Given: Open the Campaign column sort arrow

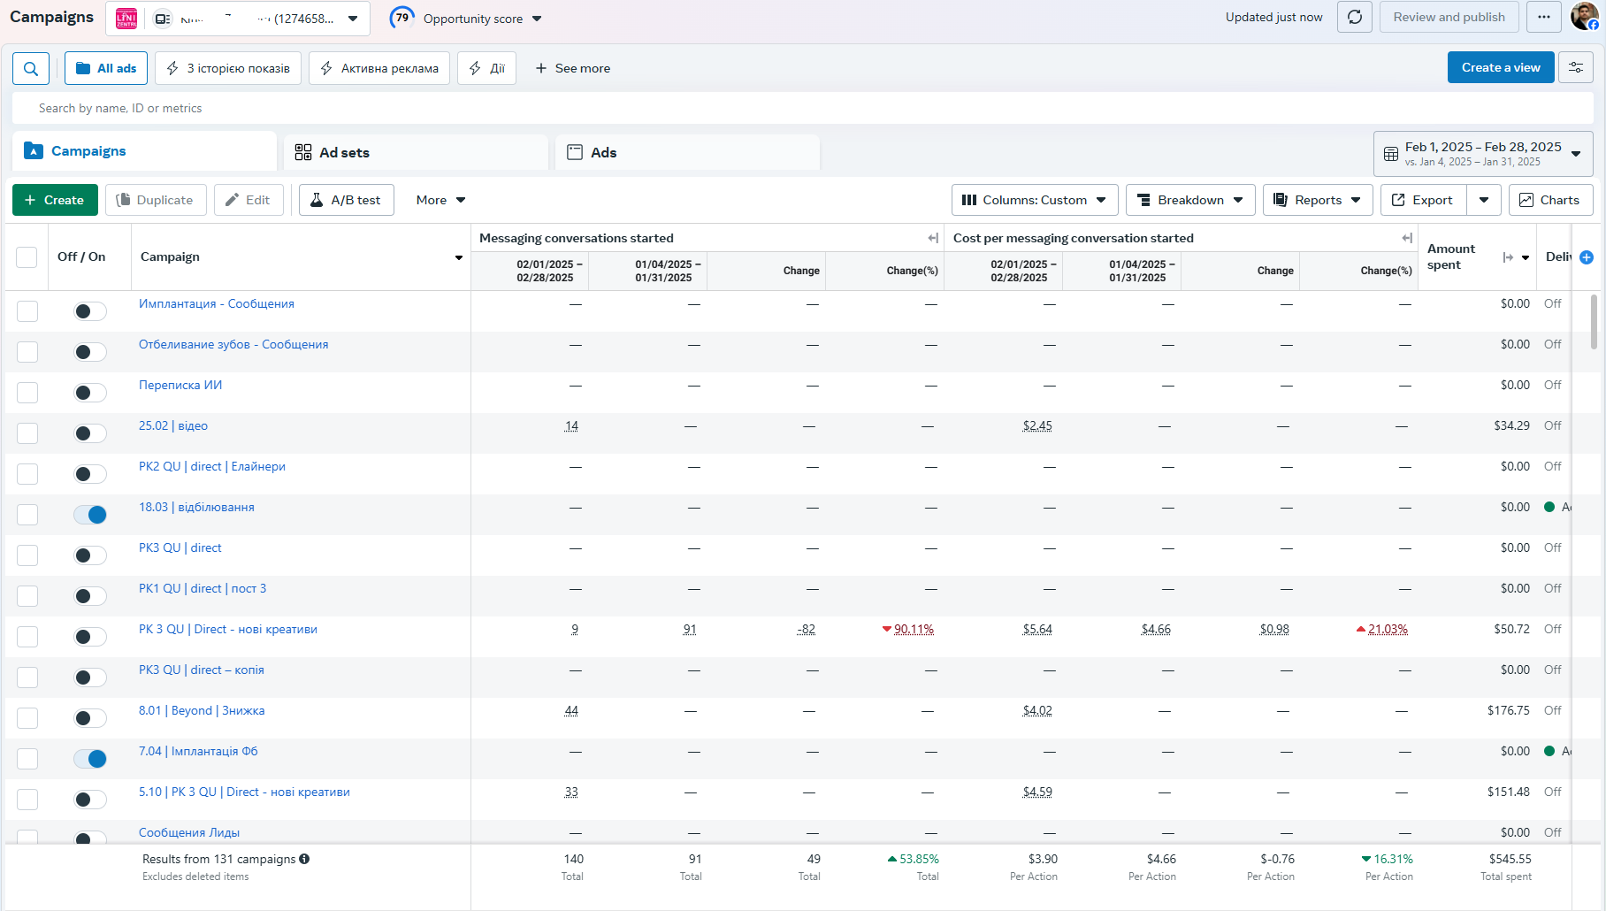Looking at the screenshot, I should point(459,257).
